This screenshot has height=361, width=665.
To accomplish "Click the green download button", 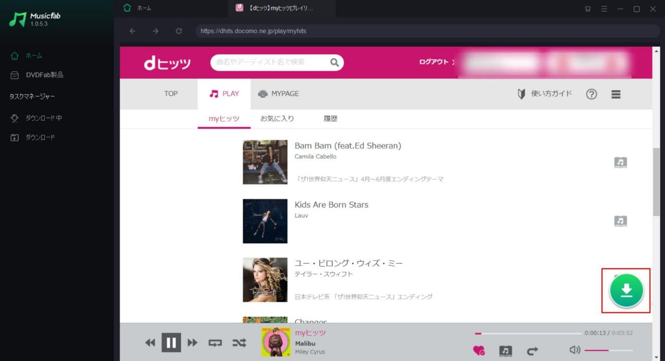I will [626, 291].
